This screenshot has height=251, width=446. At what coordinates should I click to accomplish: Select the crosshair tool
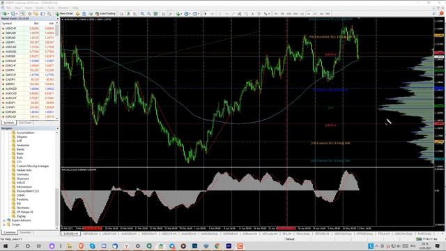point(212,13)
